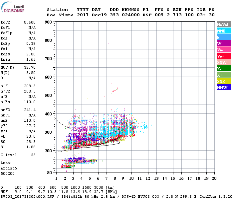Click the PPS value 100
This screenshot has height=199, width=233.
click(x=189, y=15)
